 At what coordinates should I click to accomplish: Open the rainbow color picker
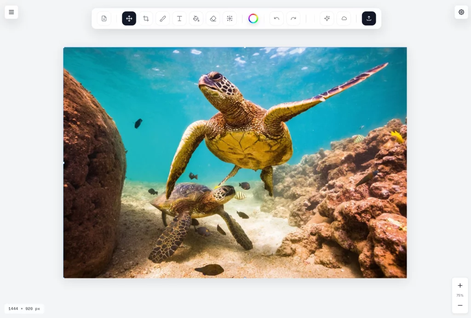coord(253,18)
